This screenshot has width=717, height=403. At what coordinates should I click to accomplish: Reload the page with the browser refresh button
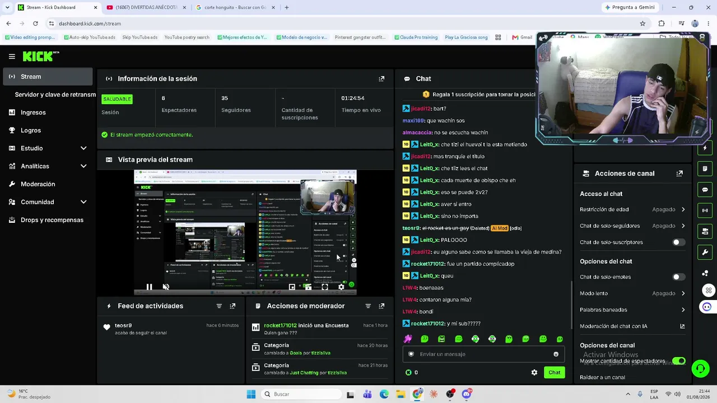[35, 24]
